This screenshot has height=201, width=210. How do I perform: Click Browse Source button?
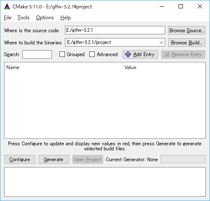(x=187, y=30)
